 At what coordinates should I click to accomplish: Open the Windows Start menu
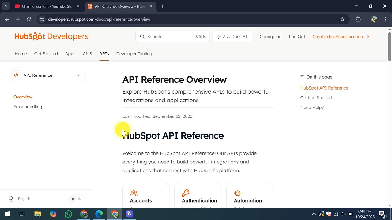pos(7,214)
